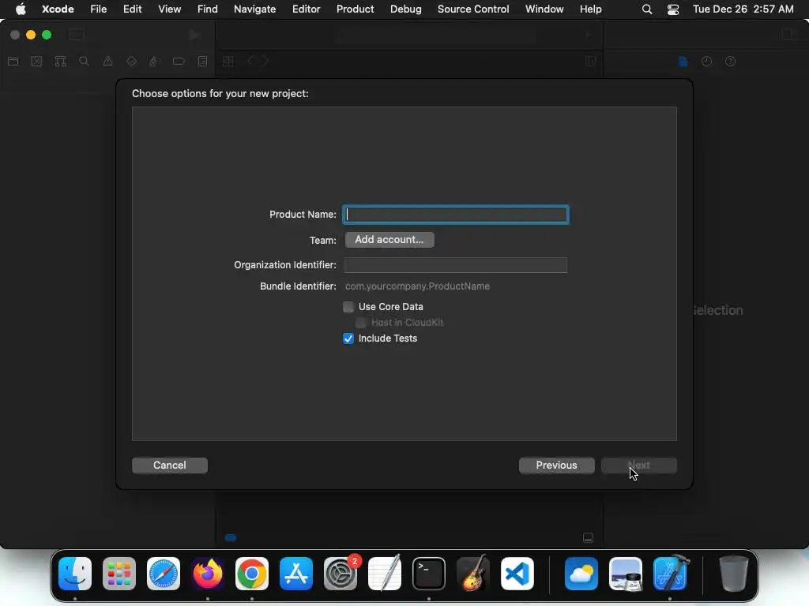Viewport: 809px width, 606px height.
Task: Open the Weather app from the Dock
Action: pyautogui.click(x=581, y=574)
